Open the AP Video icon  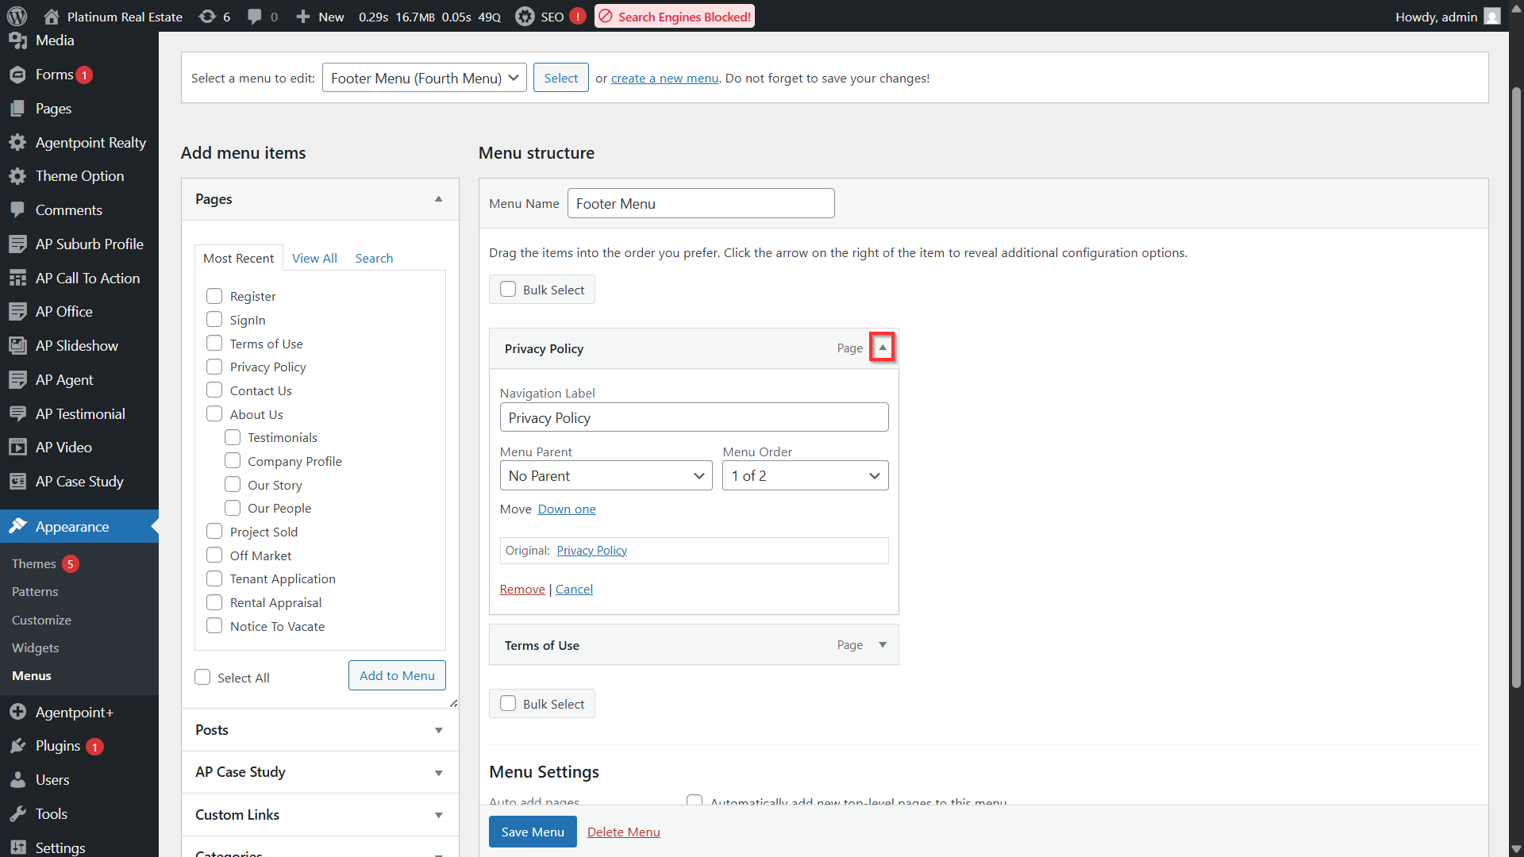click(x=17, y=448)
